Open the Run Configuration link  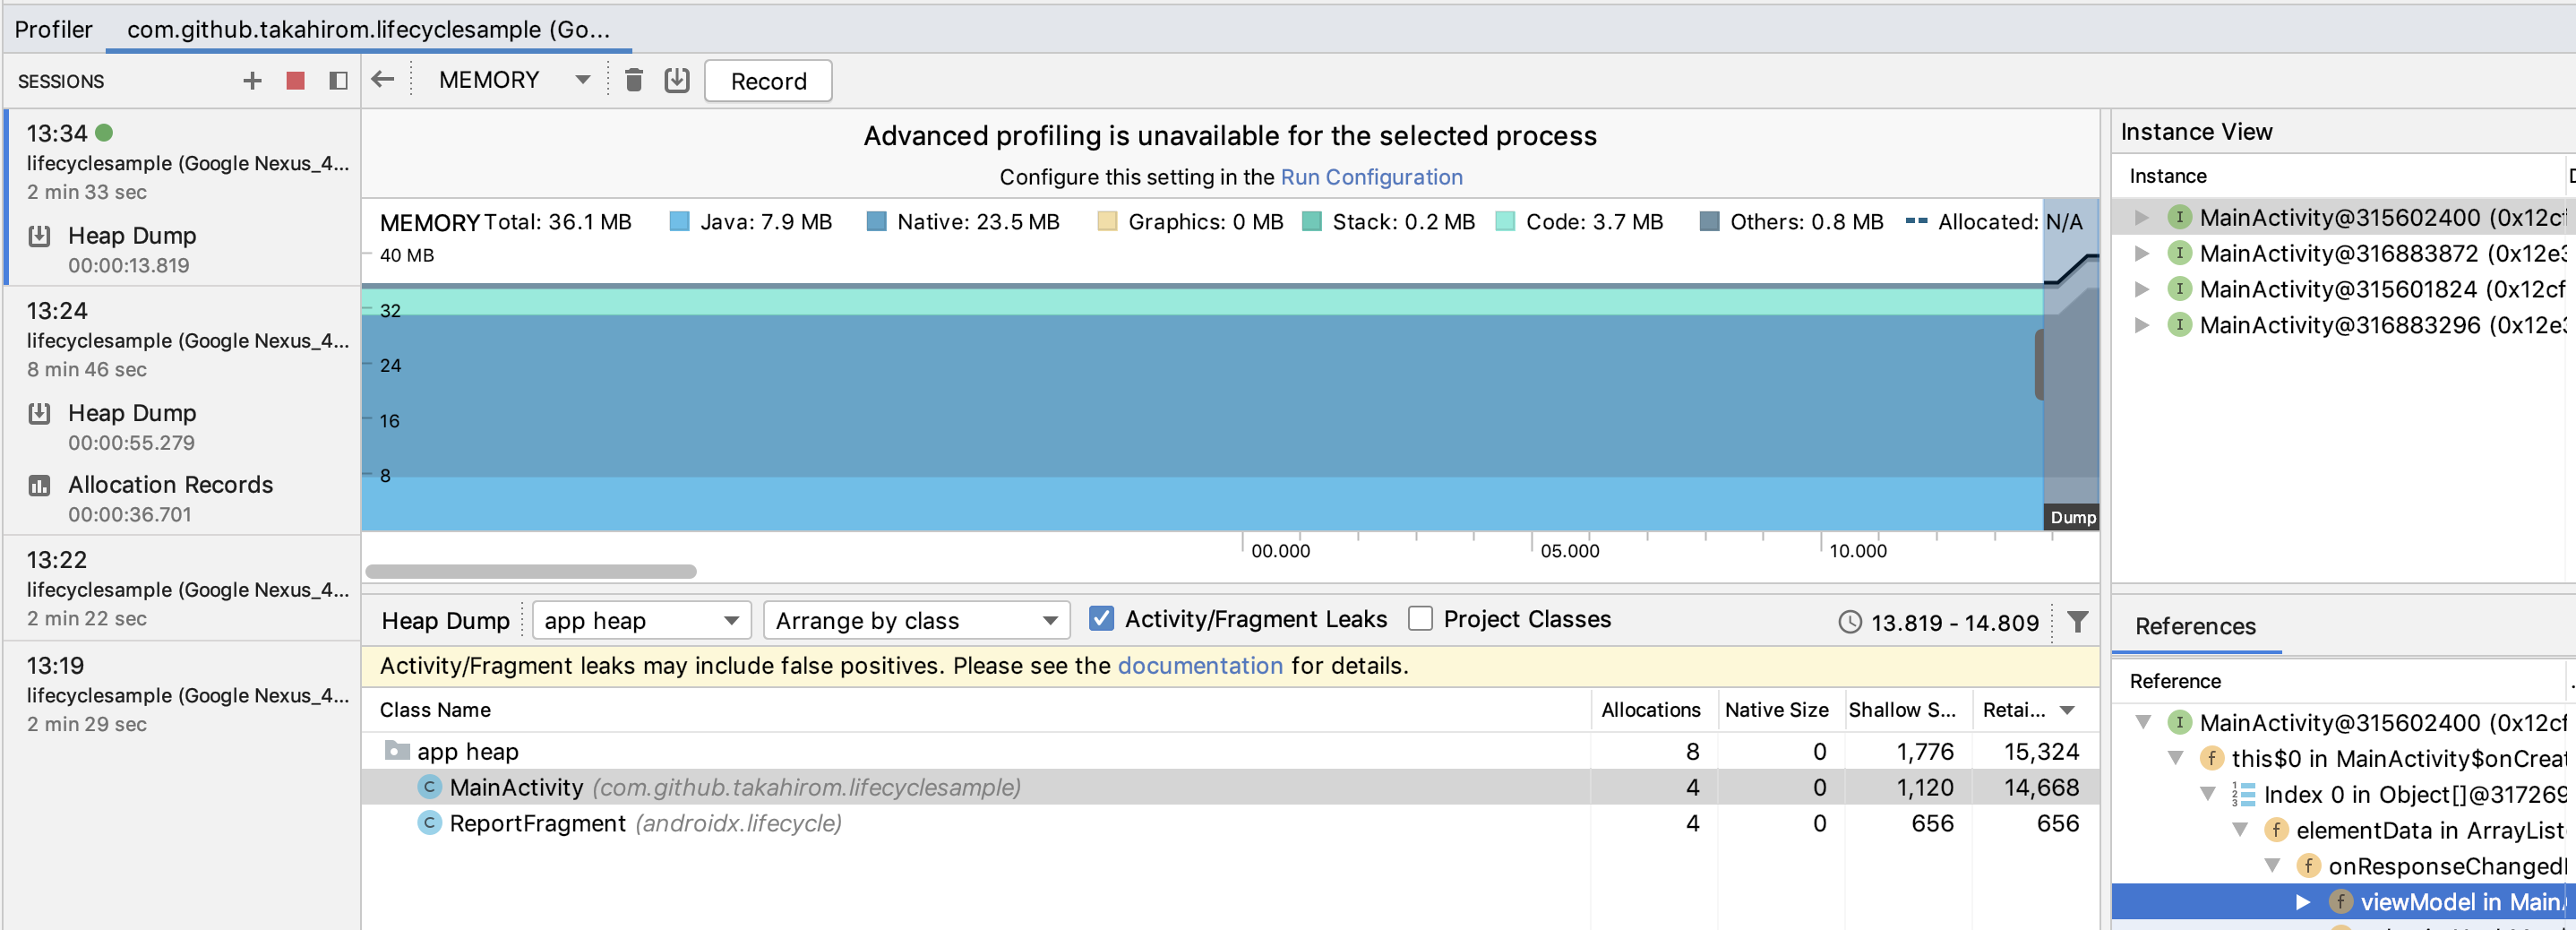1371,177
